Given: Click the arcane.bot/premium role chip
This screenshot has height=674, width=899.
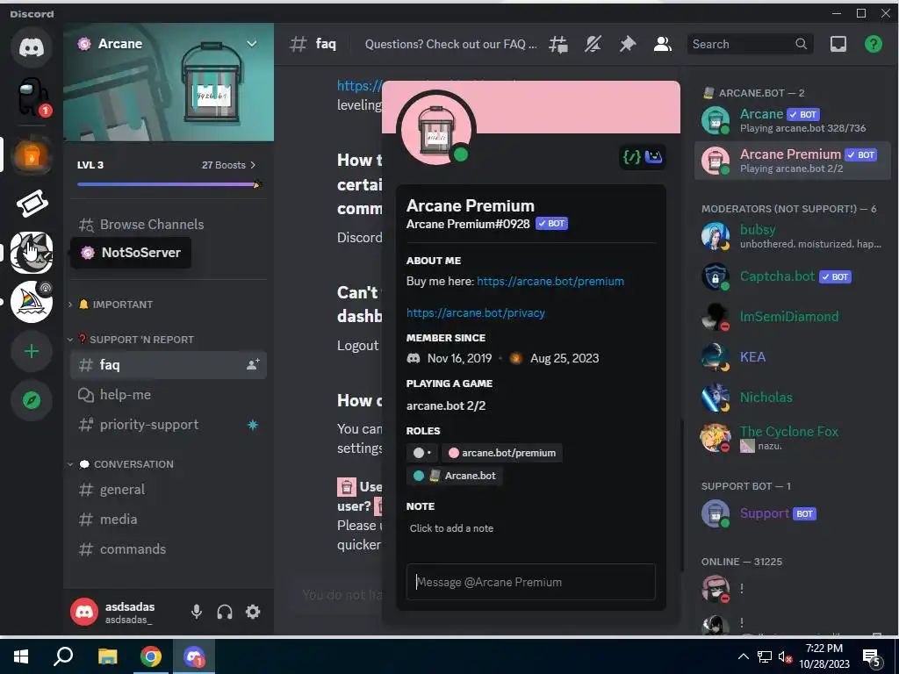Looking at the screenshot, I should 501,453.
